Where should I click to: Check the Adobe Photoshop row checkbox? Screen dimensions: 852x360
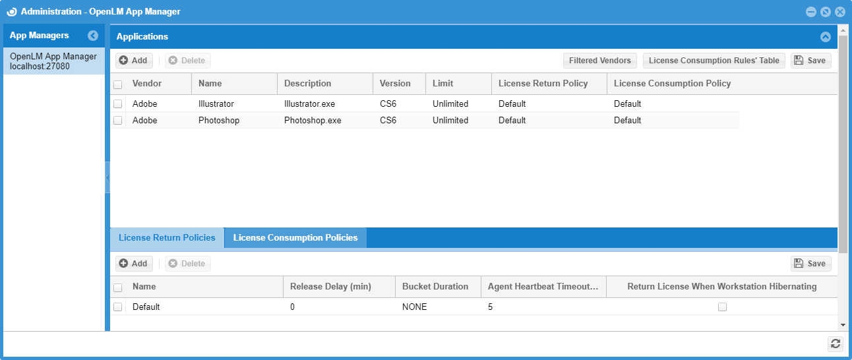tap(118, 121)
